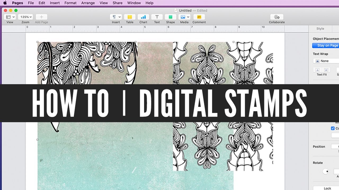Open the Help menu
This screenshot has width=339, height=190.
(149, 3)
